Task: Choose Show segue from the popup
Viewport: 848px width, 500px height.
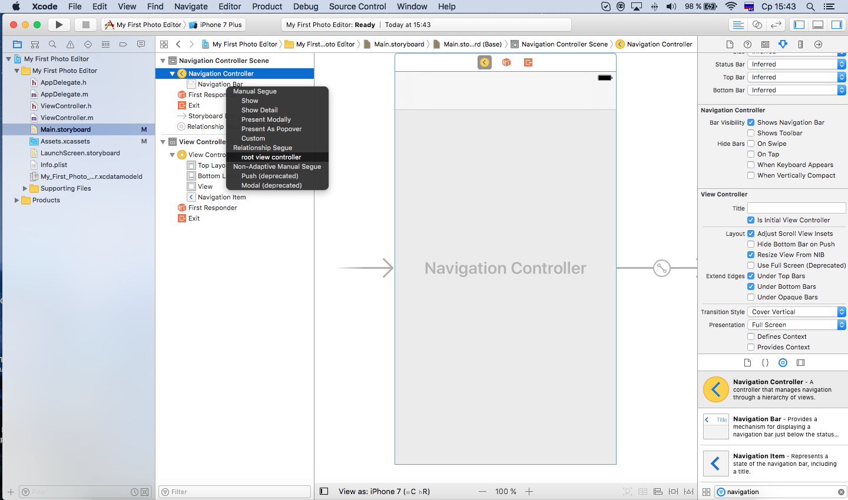Action: pyautogui.click(x=277, y=101)
